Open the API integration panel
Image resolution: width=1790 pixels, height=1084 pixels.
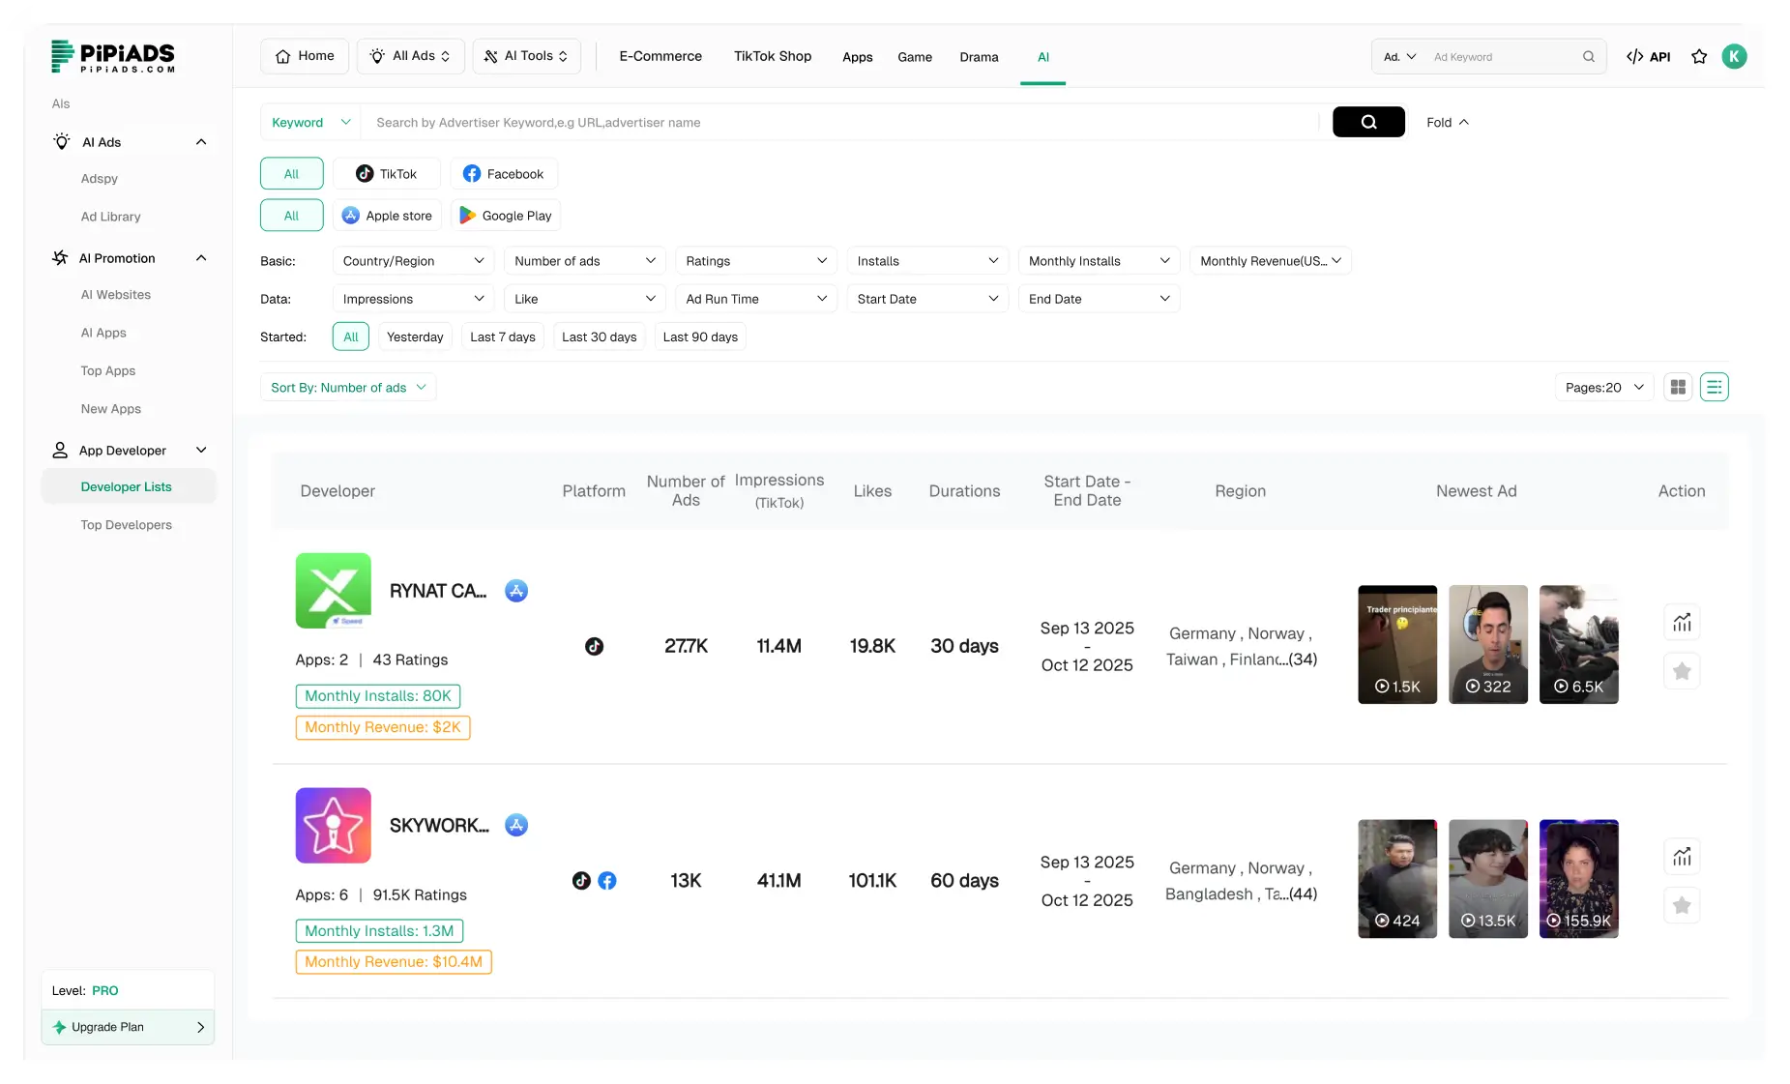[1648, 56]
